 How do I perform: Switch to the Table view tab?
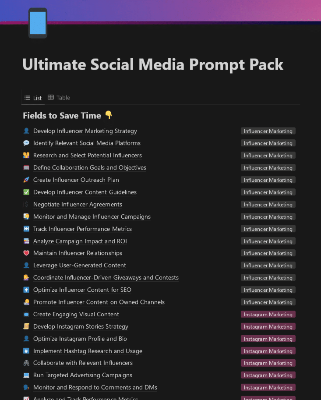tap(59, 98)
